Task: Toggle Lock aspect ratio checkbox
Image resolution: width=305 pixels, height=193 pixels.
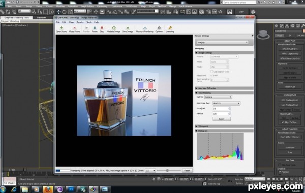Action: [211, 72]
